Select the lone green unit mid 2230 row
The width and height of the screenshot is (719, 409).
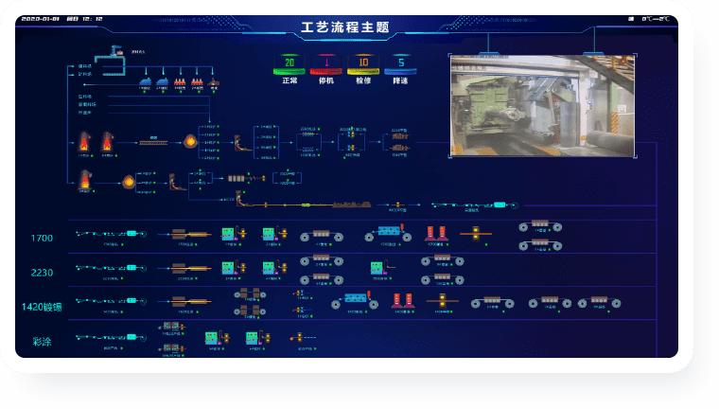point(382,268)
